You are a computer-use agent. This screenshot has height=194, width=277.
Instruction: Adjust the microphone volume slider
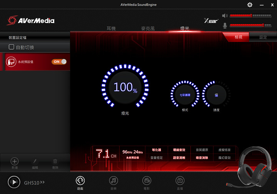click(250, 25)
